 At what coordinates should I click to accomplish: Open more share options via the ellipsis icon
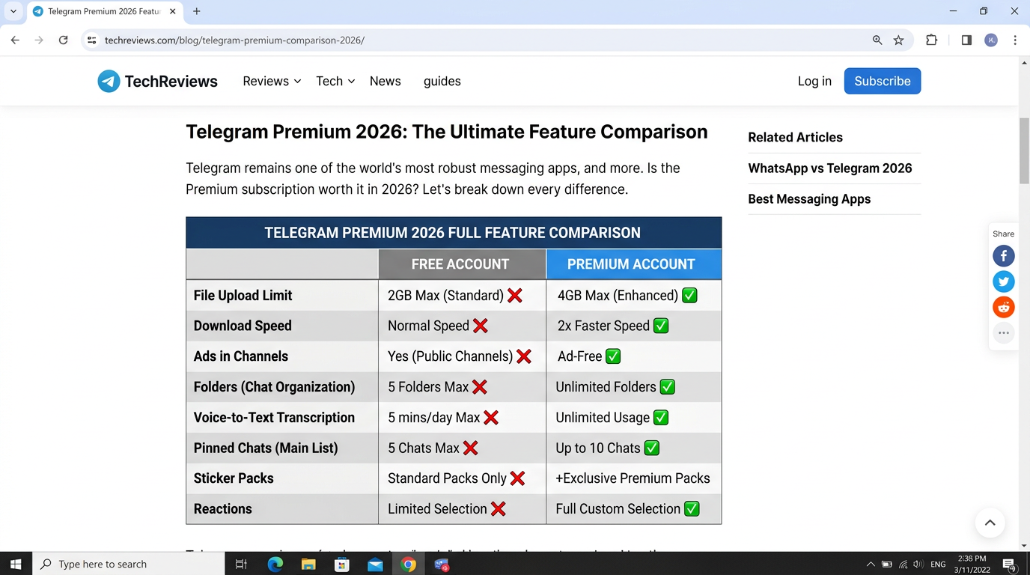click(1003, 332)
